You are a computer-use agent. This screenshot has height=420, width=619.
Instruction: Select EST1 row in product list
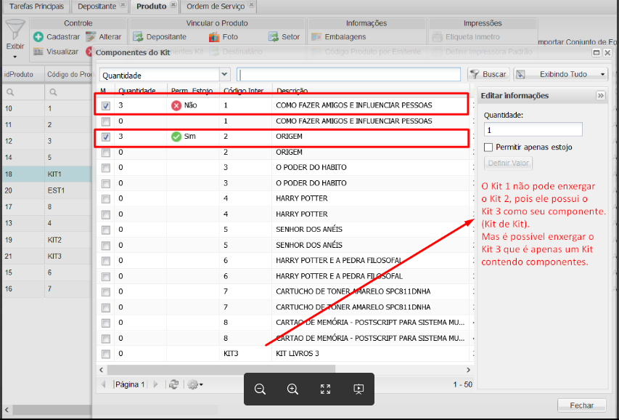(x=47, y=190)
